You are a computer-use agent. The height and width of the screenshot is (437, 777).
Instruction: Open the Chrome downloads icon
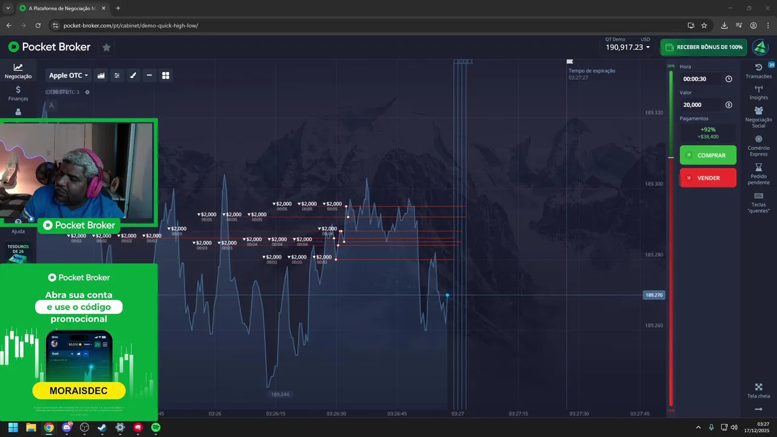click(x=724, y=25)
